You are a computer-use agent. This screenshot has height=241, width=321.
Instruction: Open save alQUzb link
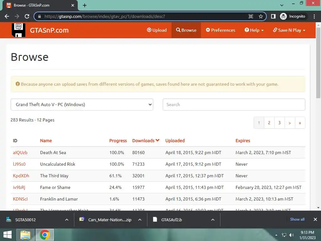coord(20,153)
